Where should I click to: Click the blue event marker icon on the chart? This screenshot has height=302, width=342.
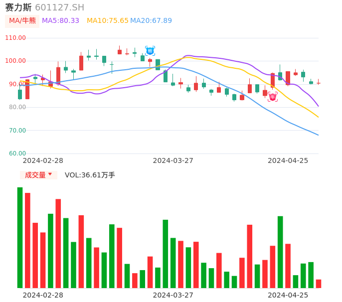click(150, 51)
